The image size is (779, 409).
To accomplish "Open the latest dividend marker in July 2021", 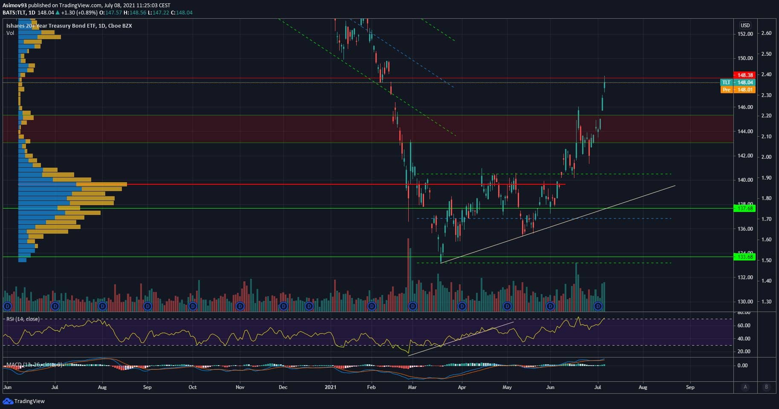I will (598, 306).
